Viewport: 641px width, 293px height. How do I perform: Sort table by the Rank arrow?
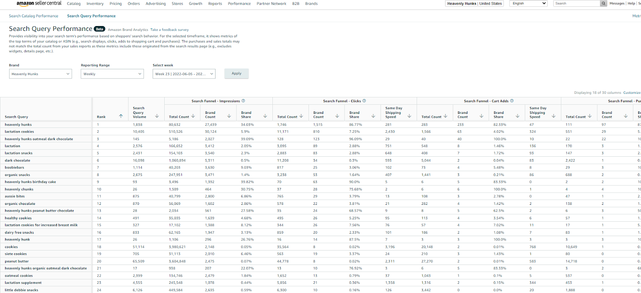121,116
